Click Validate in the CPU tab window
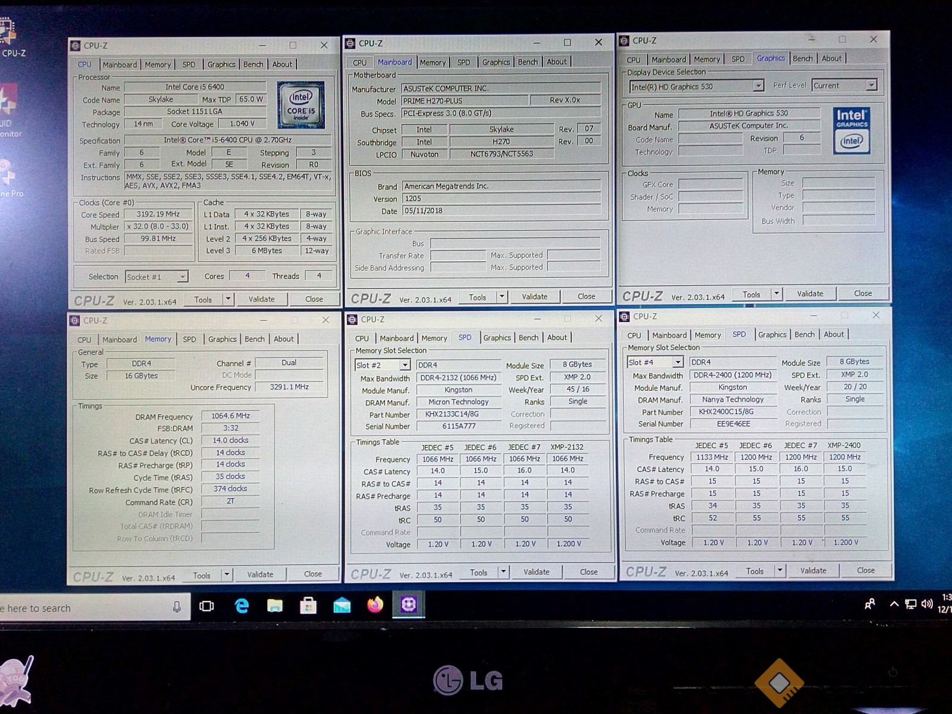This screenshot has width=952, height=714. tap(262, 299)
